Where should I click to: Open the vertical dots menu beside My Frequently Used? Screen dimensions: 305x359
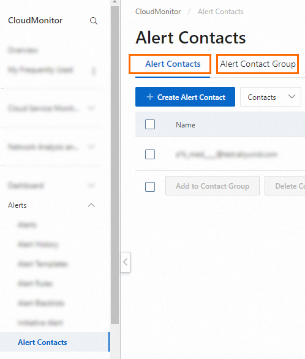click(93, 71)
